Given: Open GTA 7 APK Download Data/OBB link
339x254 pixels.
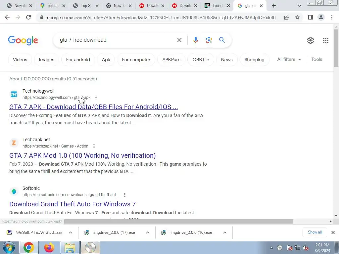Looking at the screenshot, I should [x=94, y=107].
